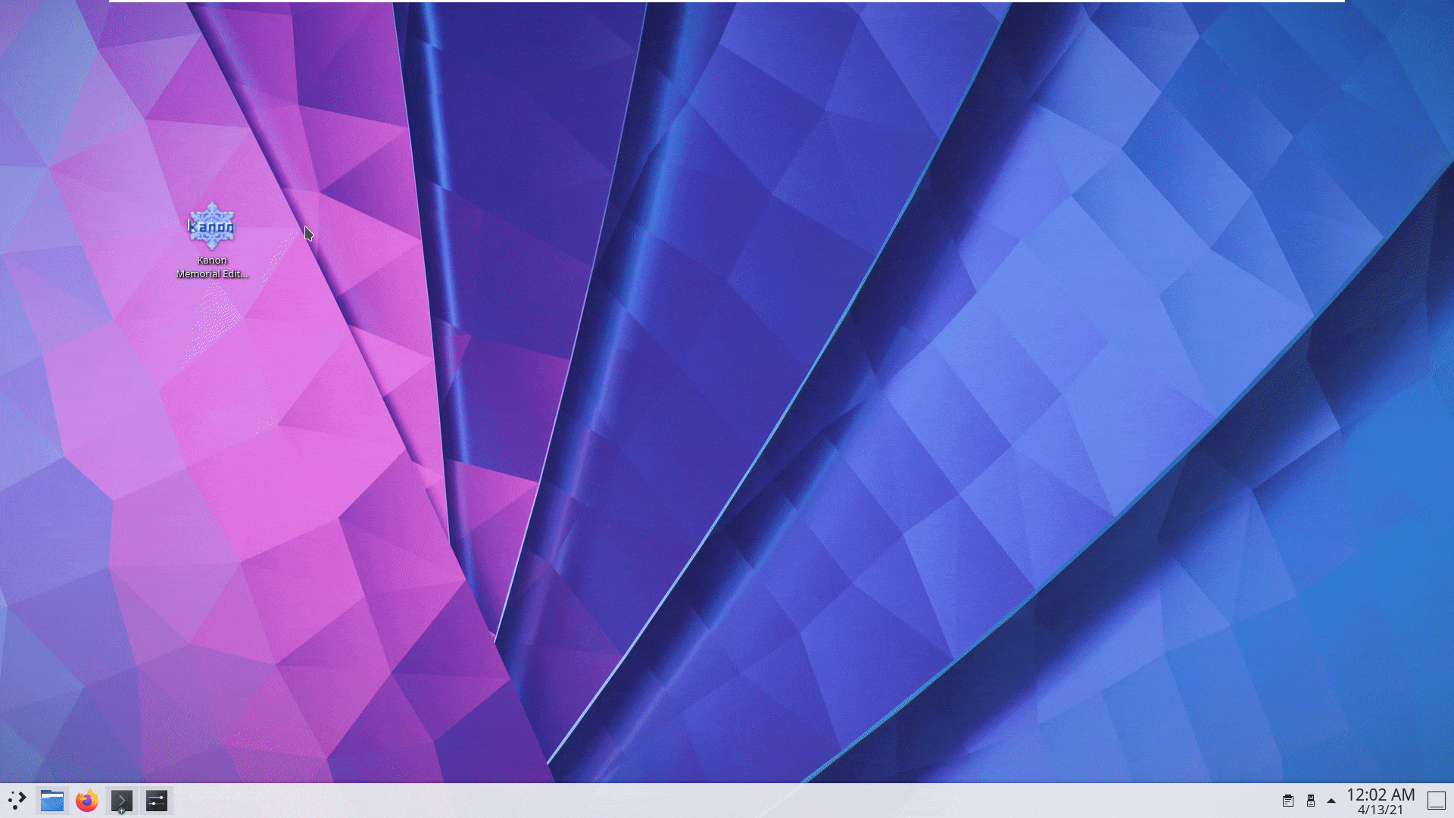Launch Konsole terminal from panel

tap(121, 799)
